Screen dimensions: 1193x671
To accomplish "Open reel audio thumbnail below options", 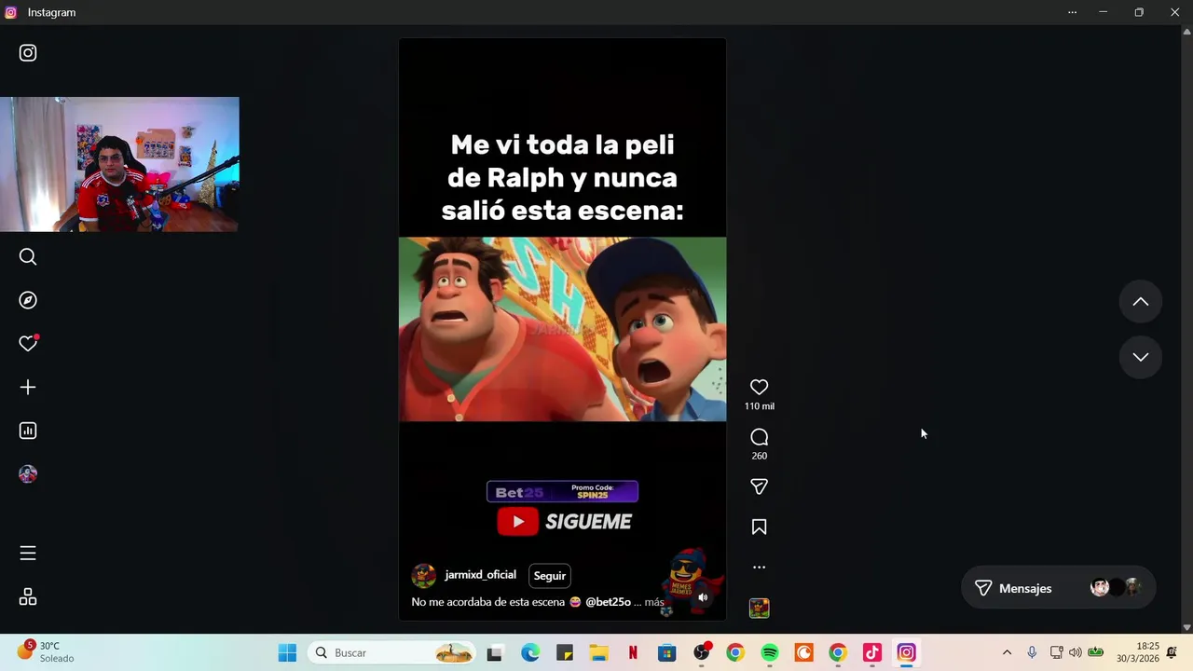I will click(760, 609).
